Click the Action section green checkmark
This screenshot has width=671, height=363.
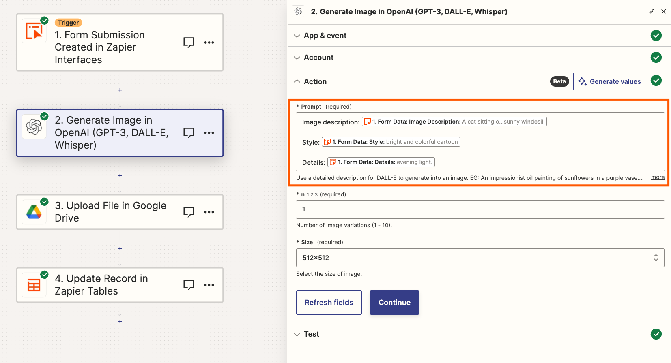tap(656, 81)
